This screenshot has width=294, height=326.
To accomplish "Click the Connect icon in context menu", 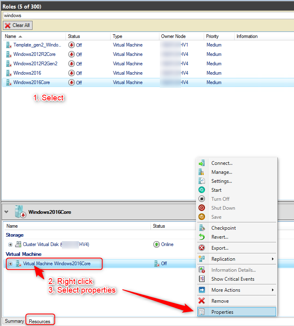I will pyautogui.click(x=202, y=163).
